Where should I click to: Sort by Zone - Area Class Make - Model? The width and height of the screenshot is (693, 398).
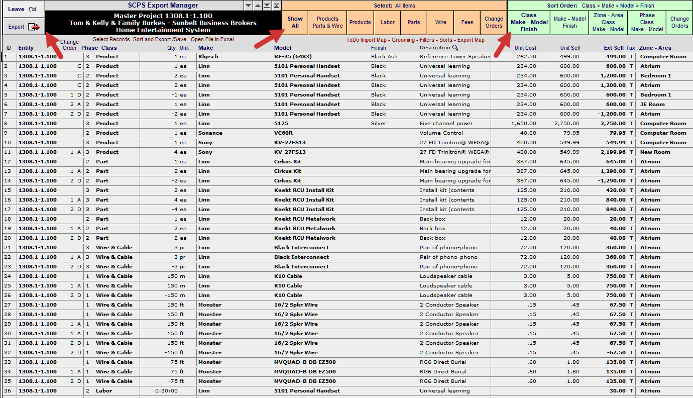[608, 22]
